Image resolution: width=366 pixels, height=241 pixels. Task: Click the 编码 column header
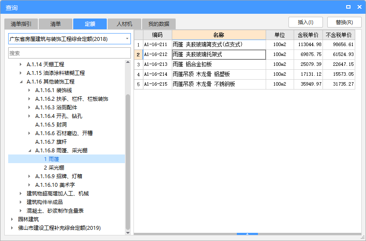[158, 35]
